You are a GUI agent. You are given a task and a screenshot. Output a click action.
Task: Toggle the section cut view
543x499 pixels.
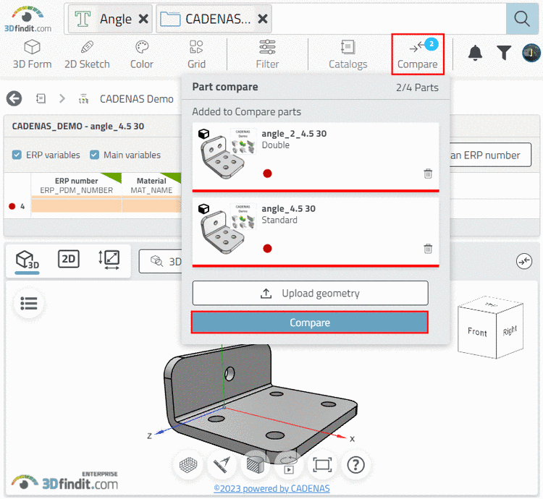pos(256,465)
